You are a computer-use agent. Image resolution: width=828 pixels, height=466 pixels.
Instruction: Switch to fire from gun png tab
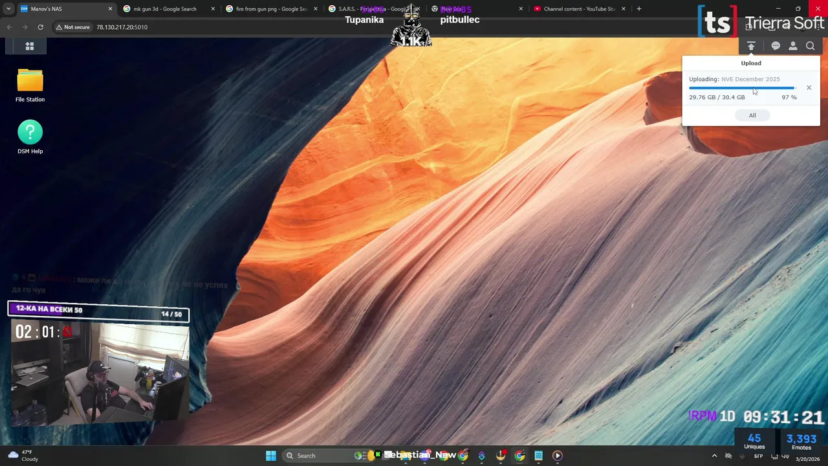tap(270, 9)
